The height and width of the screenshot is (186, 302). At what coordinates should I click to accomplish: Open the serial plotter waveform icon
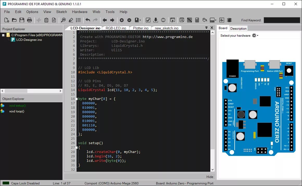coord(222,20)
